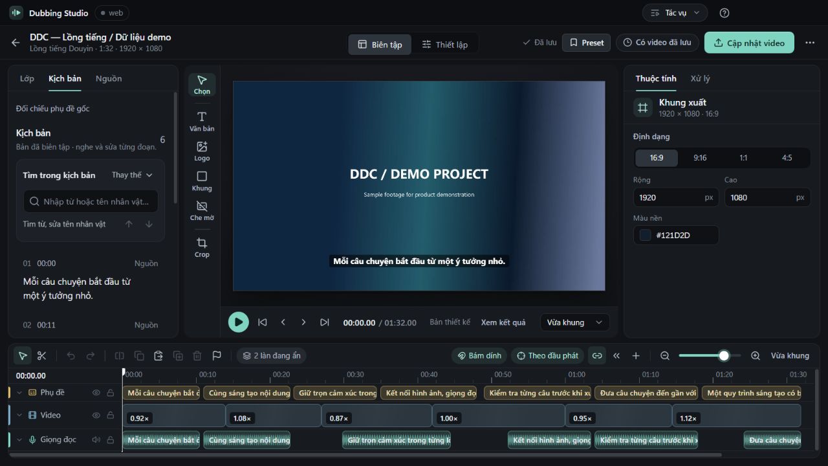Collapse the Phụ đề track chevron
This screenshot has height=466, width=828.
[x=19, y=392]
